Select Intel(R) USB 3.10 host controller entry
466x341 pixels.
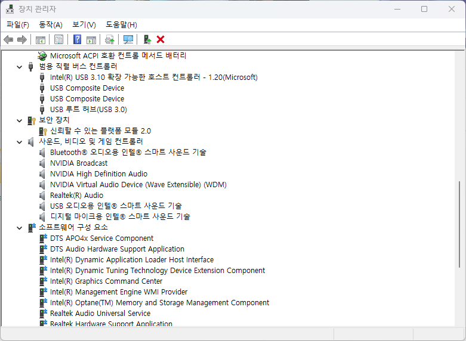[x=154, y=77]
